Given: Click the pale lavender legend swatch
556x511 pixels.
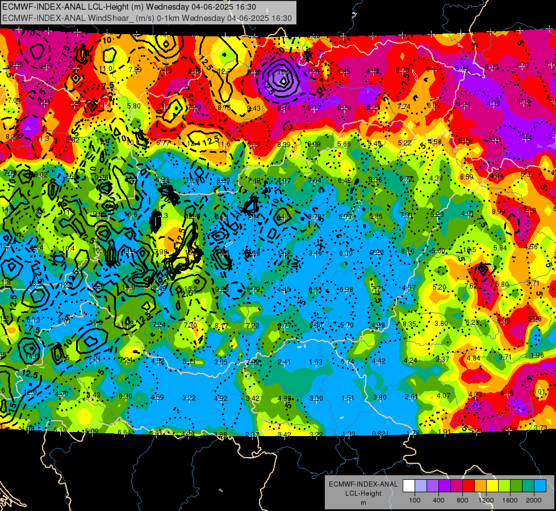Looking at the screenshot, I should tap(421, 485).
